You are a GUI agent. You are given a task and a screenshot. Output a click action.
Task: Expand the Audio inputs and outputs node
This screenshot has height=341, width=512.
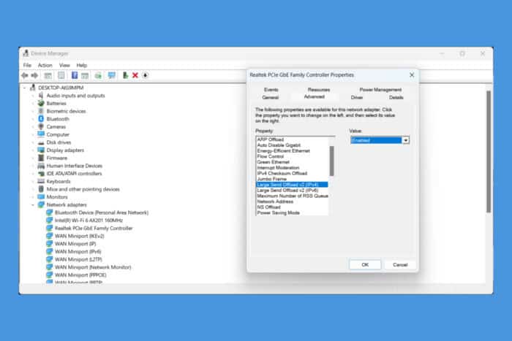tap(33, 96)
